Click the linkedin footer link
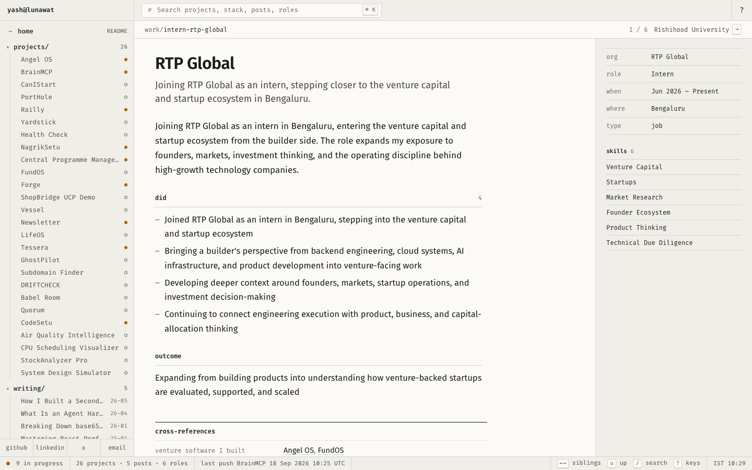This screenshot has height=470, width=752. tap(50, 448)
